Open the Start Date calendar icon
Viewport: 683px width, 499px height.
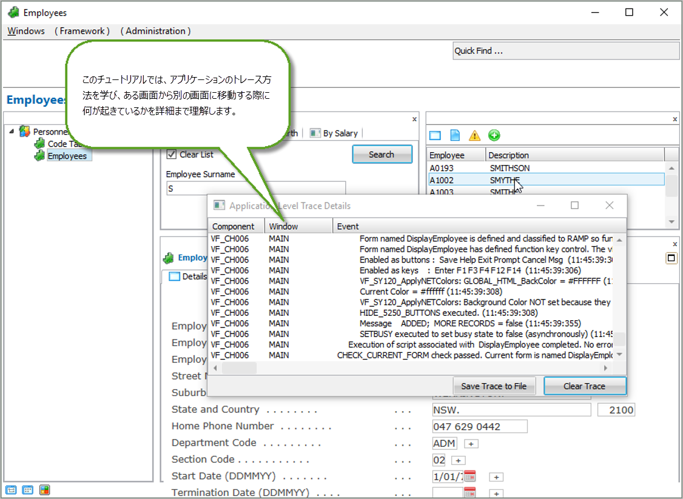click(x=469, y=476)
